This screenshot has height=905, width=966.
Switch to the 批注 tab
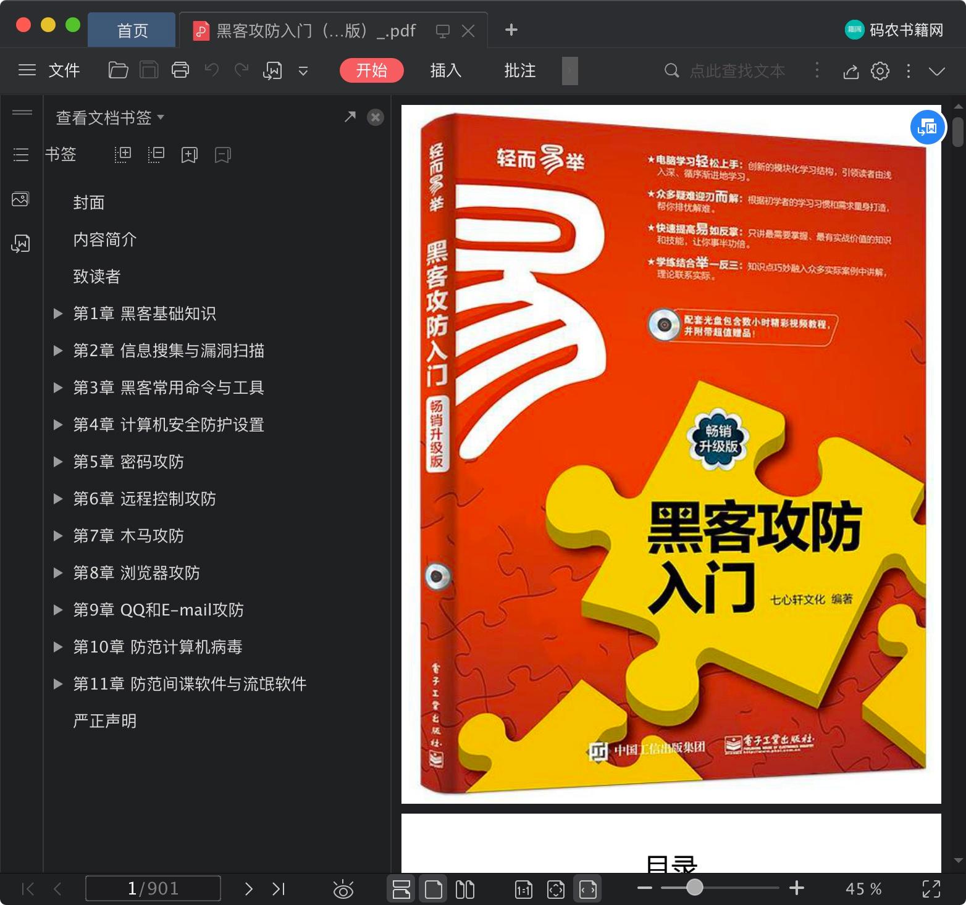[x=520, y=70]
